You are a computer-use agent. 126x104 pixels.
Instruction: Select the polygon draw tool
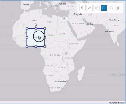97,8
